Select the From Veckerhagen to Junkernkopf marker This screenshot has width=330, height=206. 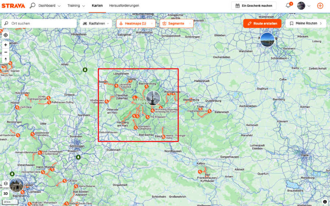pos(40,153)
